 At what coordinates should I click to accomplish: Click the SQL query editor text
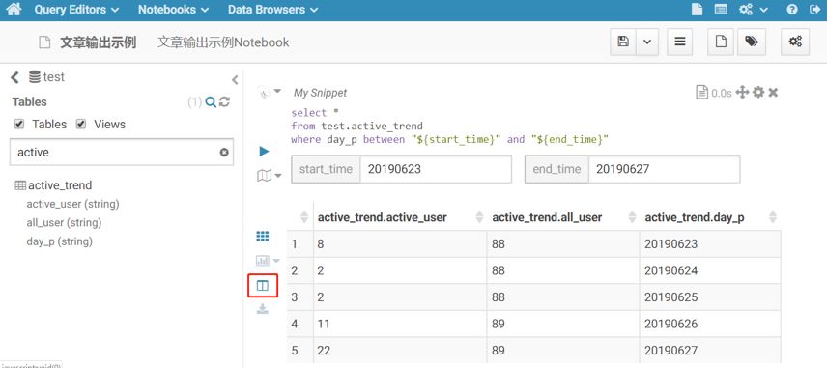pyautogui.click(x=450, y=126)
